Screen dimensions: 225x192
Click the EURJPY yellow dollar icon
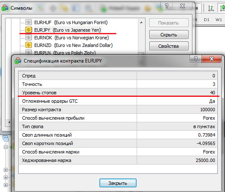point(29,30)
